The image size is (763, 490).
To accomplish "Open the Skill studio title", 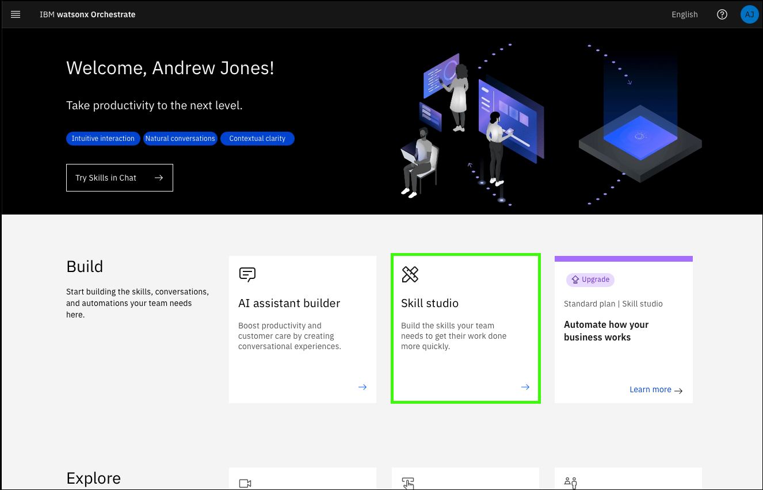I will 429,303.
